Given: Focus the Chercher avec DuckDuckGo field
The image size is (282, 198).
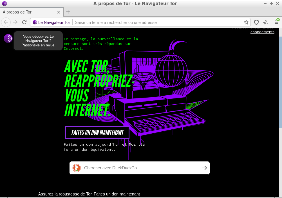Looking at the screenshot, I should pos(140,168).
